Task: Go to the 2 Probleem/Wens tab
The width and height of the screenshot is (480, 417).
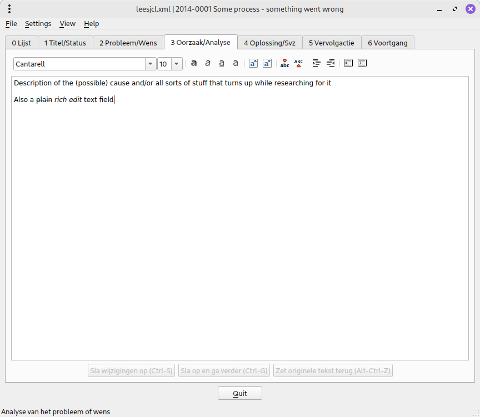Action: click(128, 43)
